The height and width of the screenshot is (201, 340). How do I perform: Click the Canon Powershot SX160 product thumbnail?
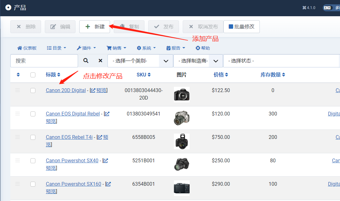(x=182, y=188)
